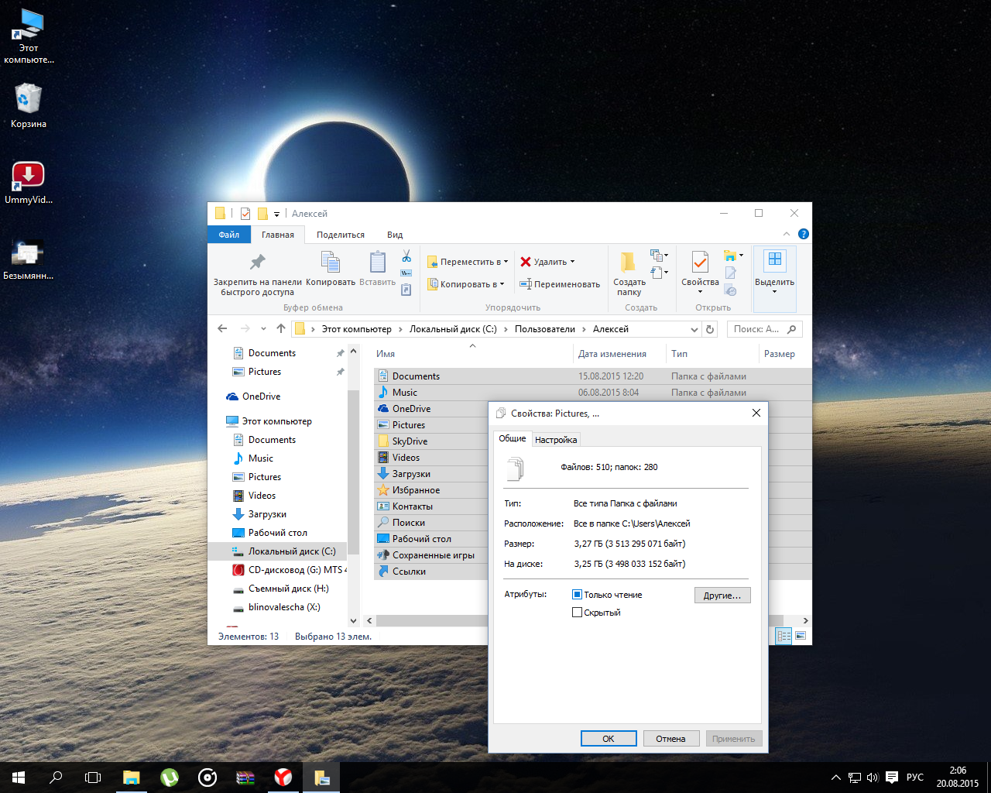Click the uTorrent icon in the taskbar
Screen dimensions: 991x793
point(170,778)
